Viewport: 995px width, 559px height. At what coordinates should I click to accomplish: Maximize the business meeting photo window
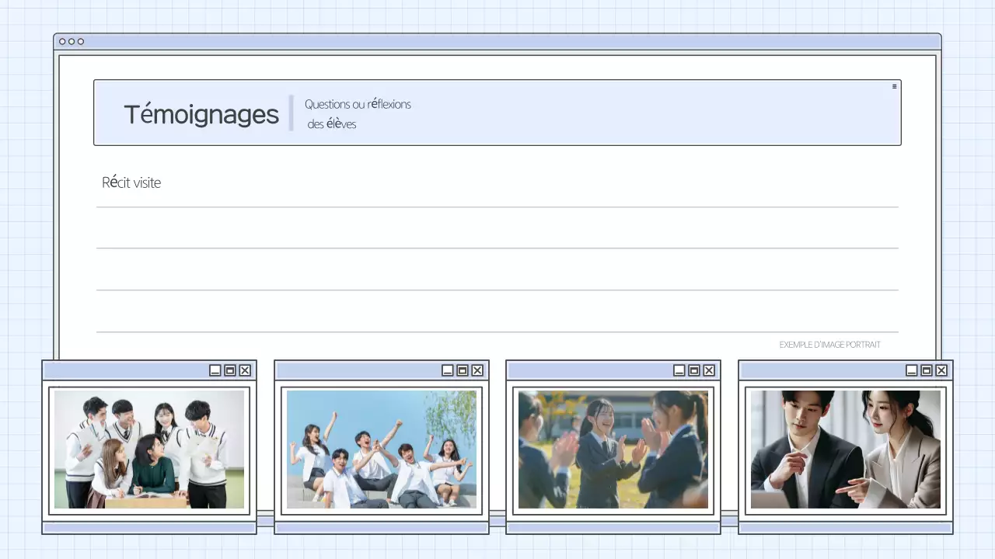click(927, 370)
